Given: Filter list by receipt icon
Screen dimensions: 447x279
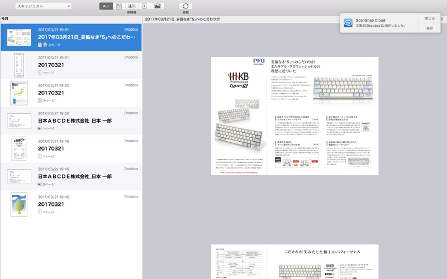Looking at the screenshot, I should coord(144,6).
